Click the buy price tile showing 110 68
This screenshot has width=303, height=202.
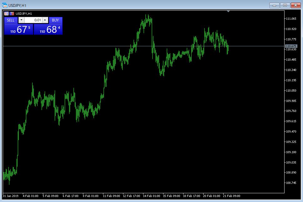point(48,29)
